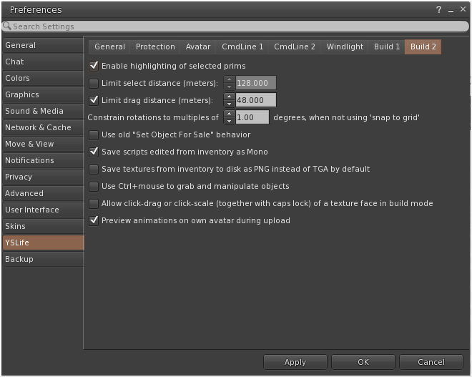Disable highlighting of selected prims
This screenshot has height=377, width=472.
point(94,66)
